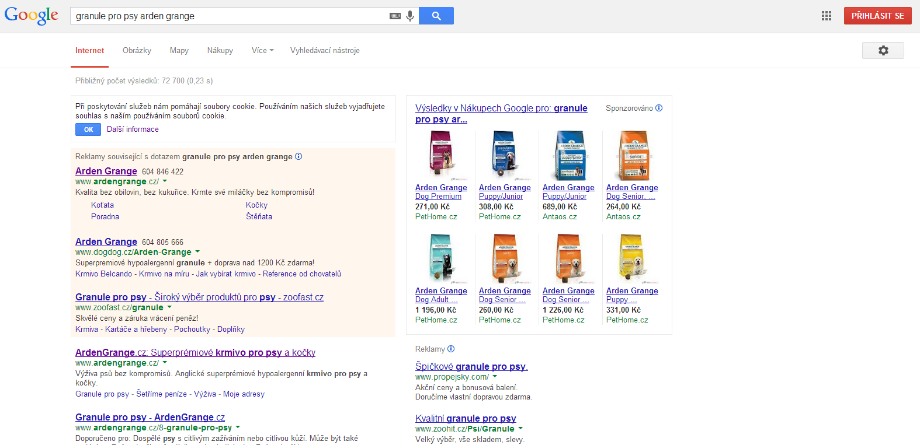Click the Kočky sitelink

[256, 205]
